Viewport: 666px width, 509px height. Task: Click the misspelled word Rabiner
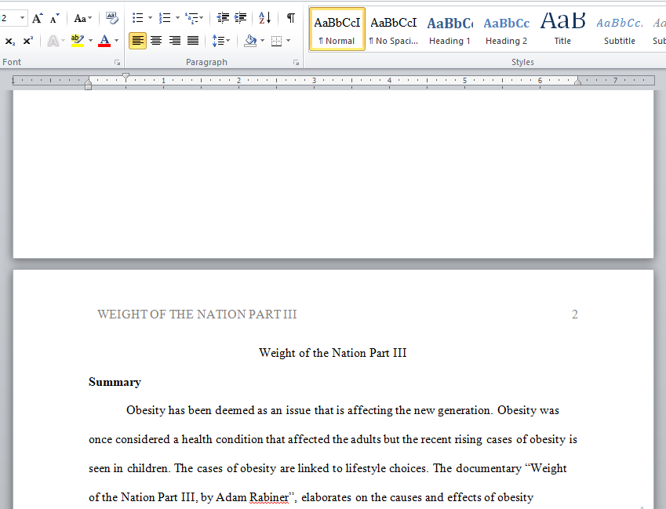(x=269, y=497)
